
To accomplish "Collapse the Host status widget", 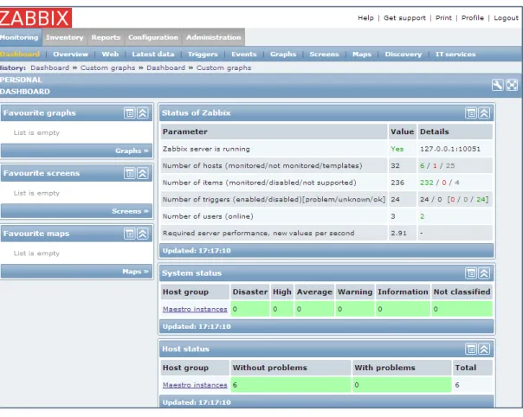I will coord(484,349).
